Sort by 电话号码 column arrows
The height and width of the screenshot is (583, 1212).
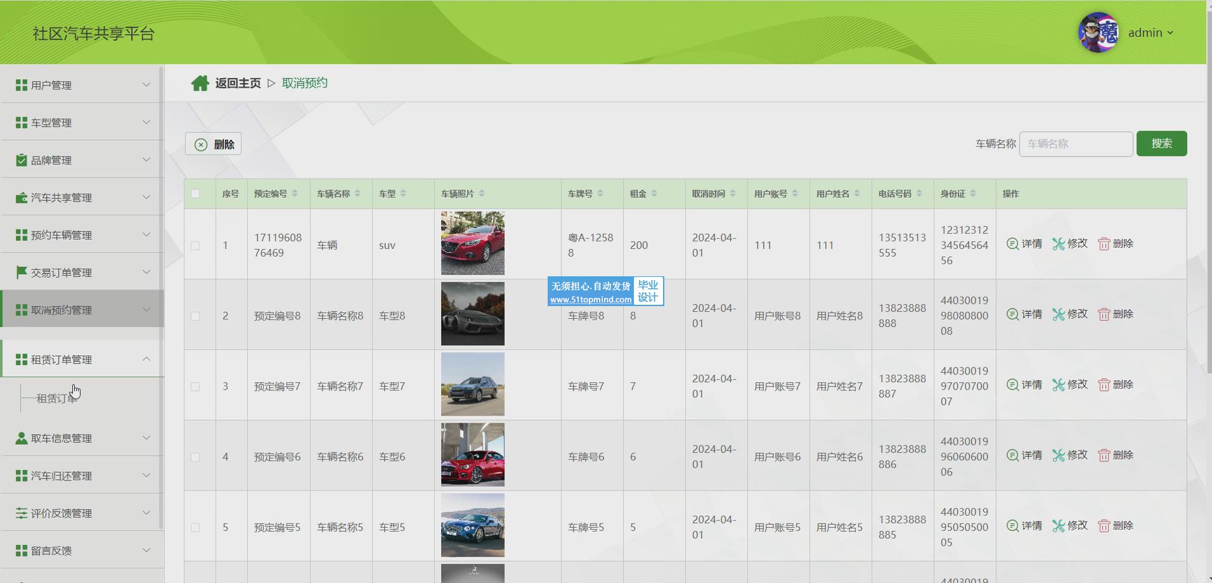point(919,193)
